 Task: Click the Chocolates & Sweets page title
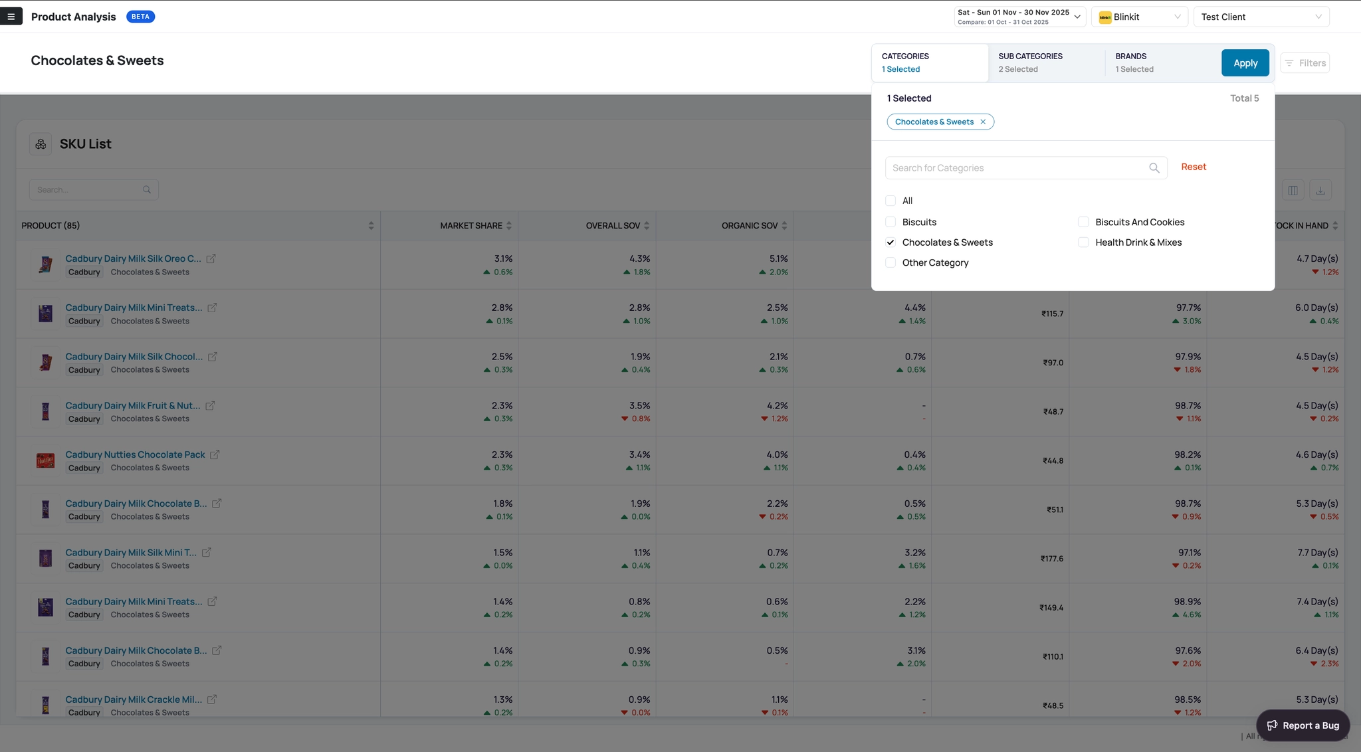97,60
